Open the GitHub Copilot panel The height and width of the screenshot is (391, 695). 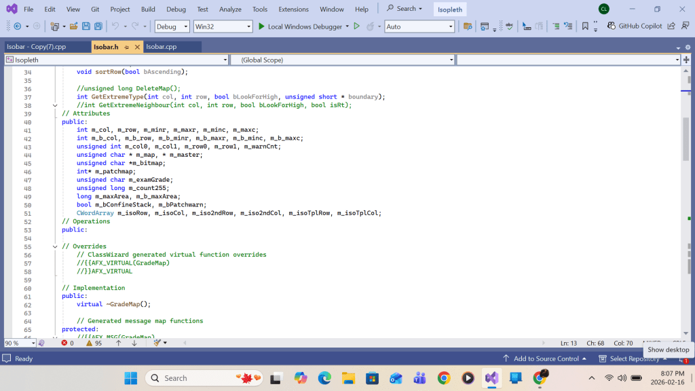coord(635,26)
